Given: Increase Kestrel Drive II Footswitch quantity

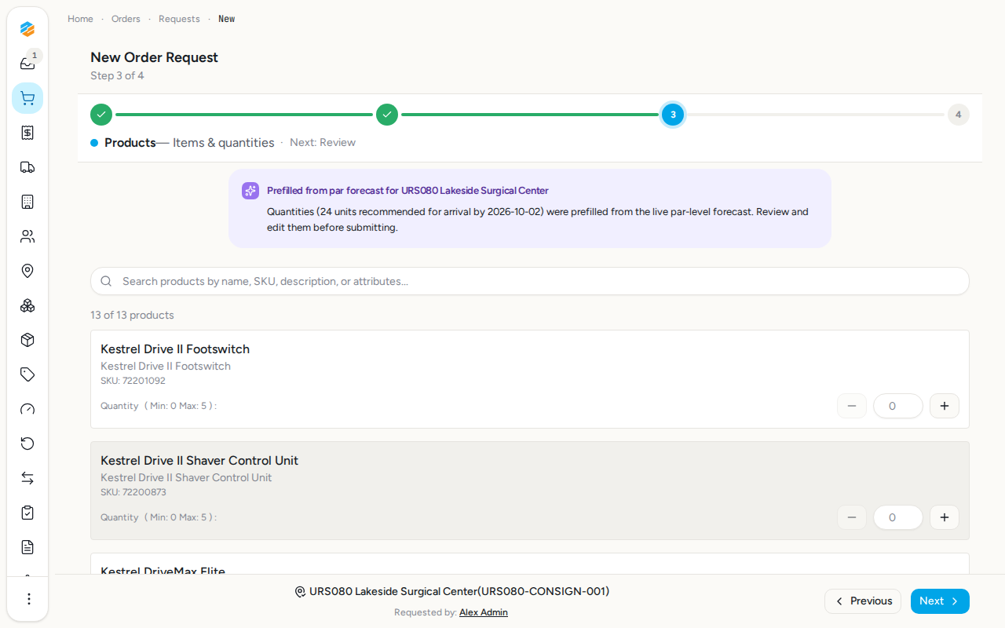Looking at the screenshot, I should coord(945,406).
